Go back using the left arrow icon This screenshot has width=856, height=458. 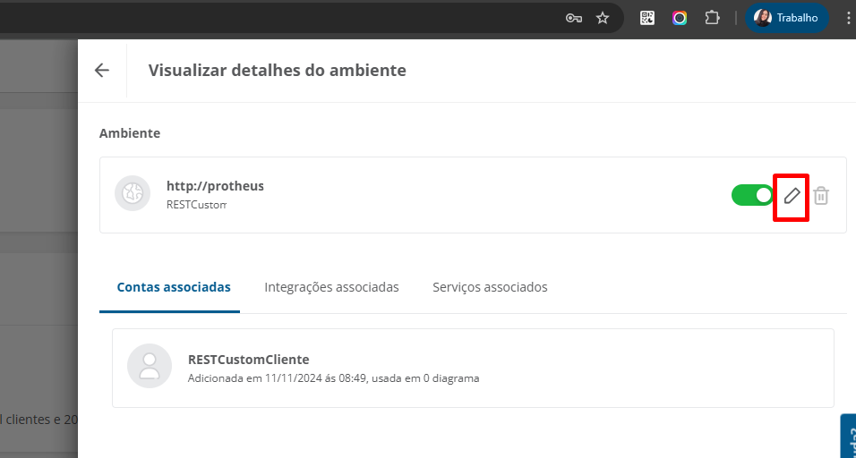[101, 71]
